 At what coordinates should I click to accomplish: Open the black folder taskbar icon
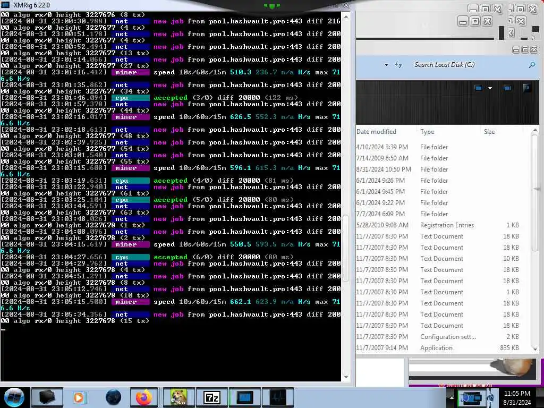pyautogui.click(x=47, y=397)
